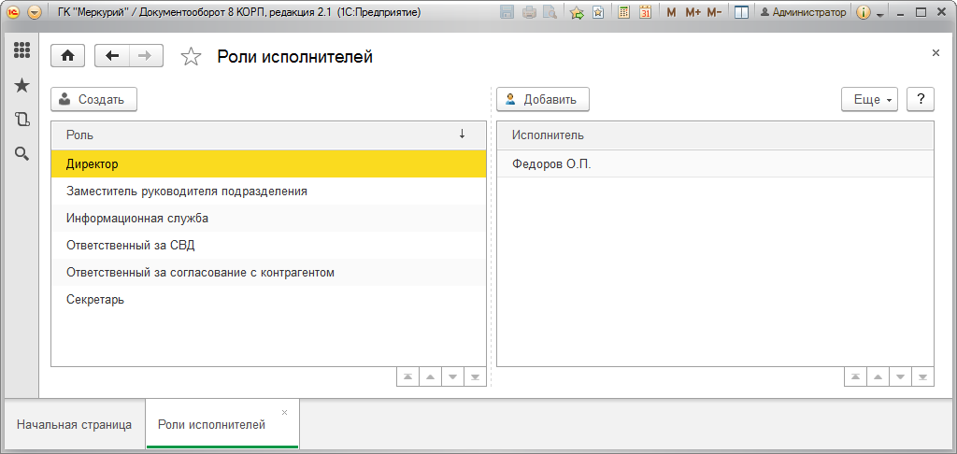The width and height of the screenshot is (957, 454).
Task: Navigate back with left arrow
Action: (112, 56)
